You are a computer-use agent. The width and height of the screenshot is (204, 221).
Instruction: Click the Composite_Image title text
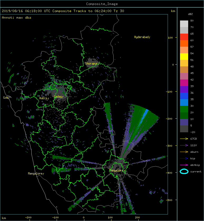click(102, 4)
